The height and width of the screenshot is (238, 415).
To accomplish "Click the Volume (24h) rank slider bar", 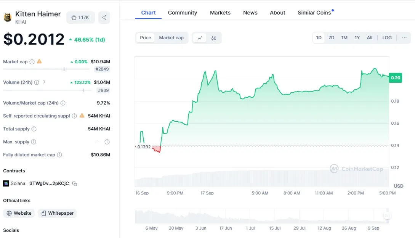I will click(x=47, y=90).
